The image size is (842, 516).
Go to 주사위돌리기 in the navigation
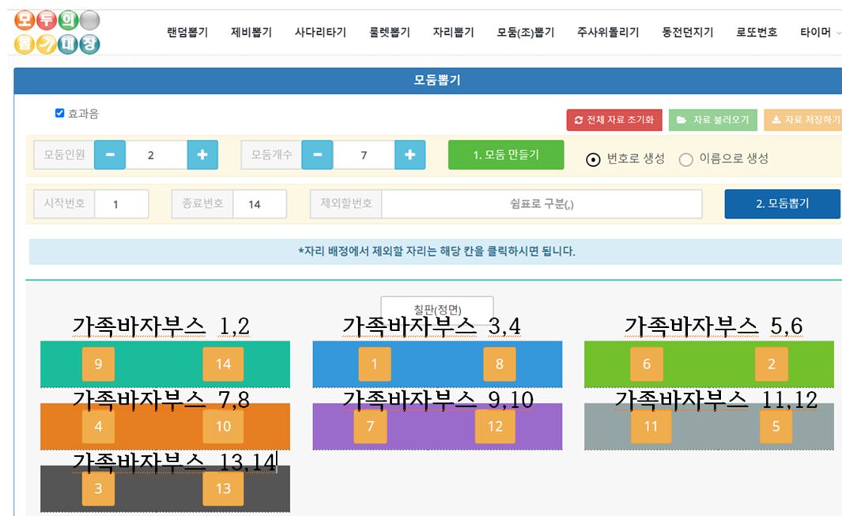click(608, 32)
